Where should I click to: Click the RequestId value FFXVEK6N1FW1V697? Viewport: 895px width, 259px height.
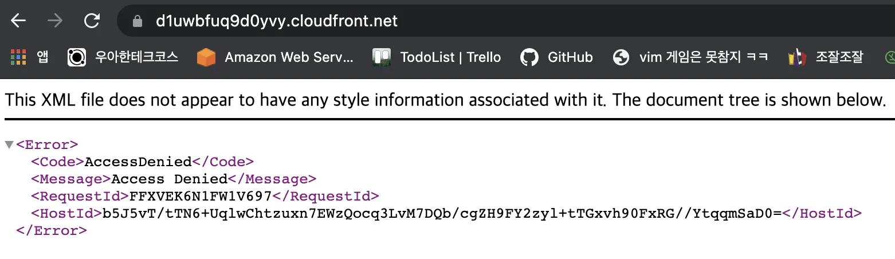(201, 196)
